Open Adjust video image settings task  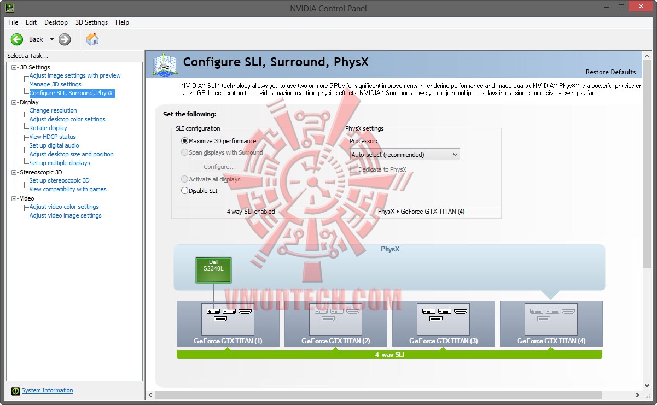65,215
